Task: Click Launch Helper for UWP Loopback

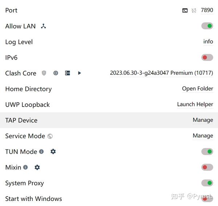Action: [195, 104]
